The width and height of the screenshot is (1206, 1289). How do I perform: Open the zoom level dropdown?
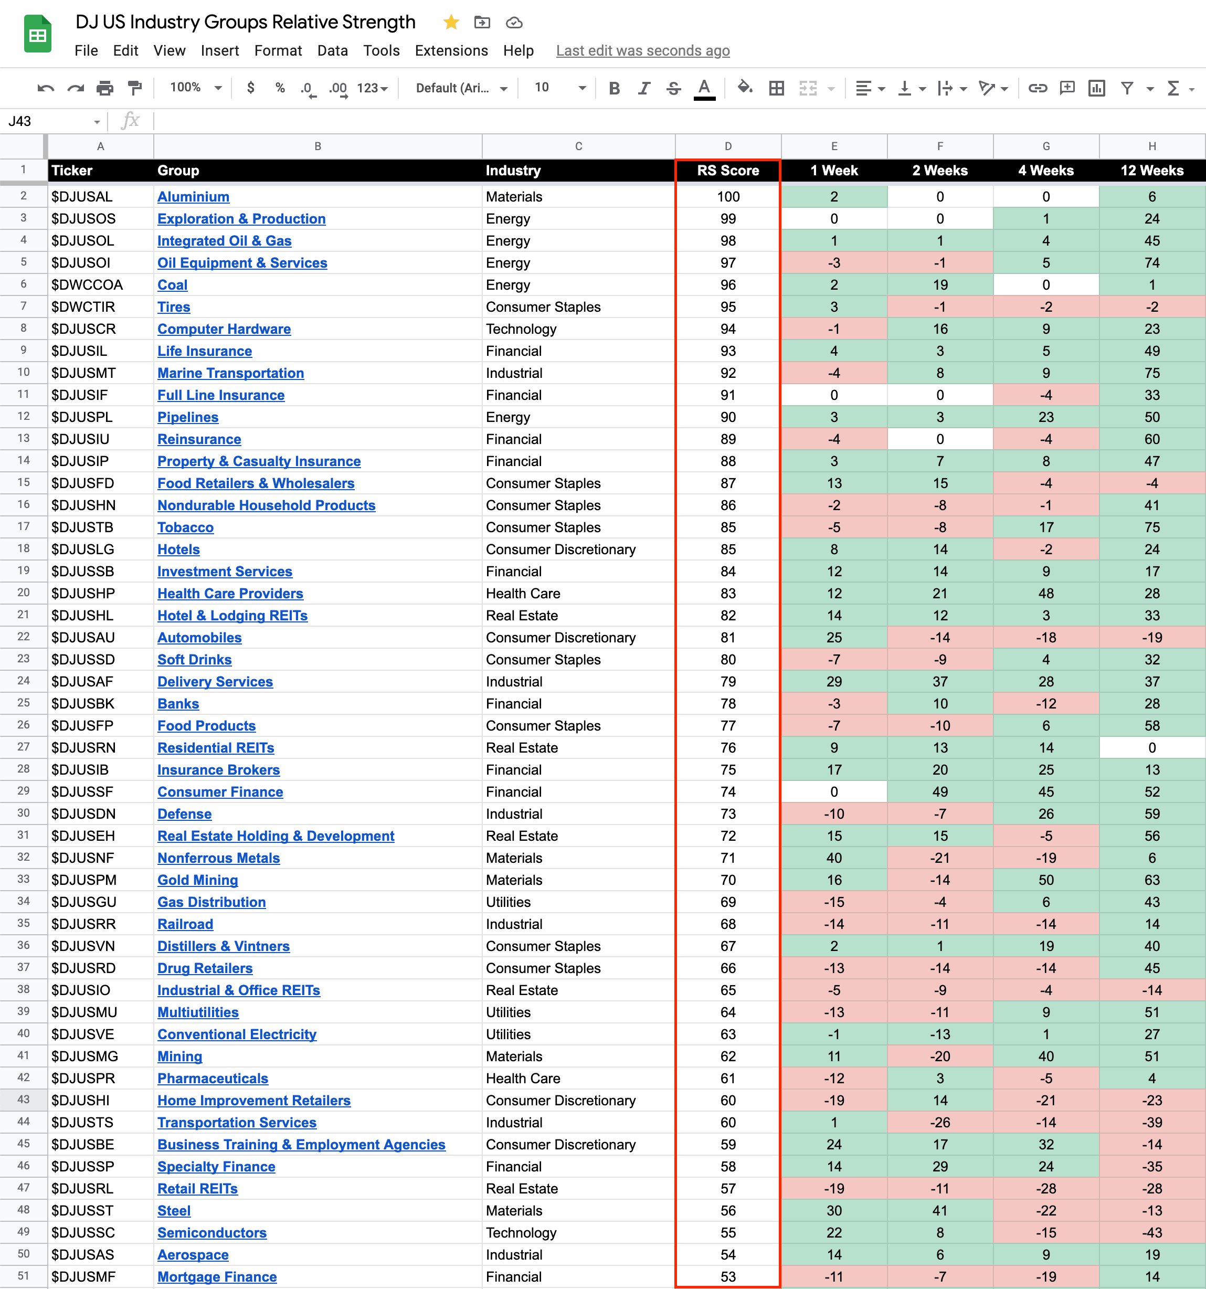(196, 88)
